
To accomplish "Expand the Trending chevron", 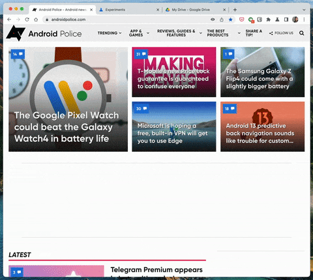I will (x=120, y=33).
